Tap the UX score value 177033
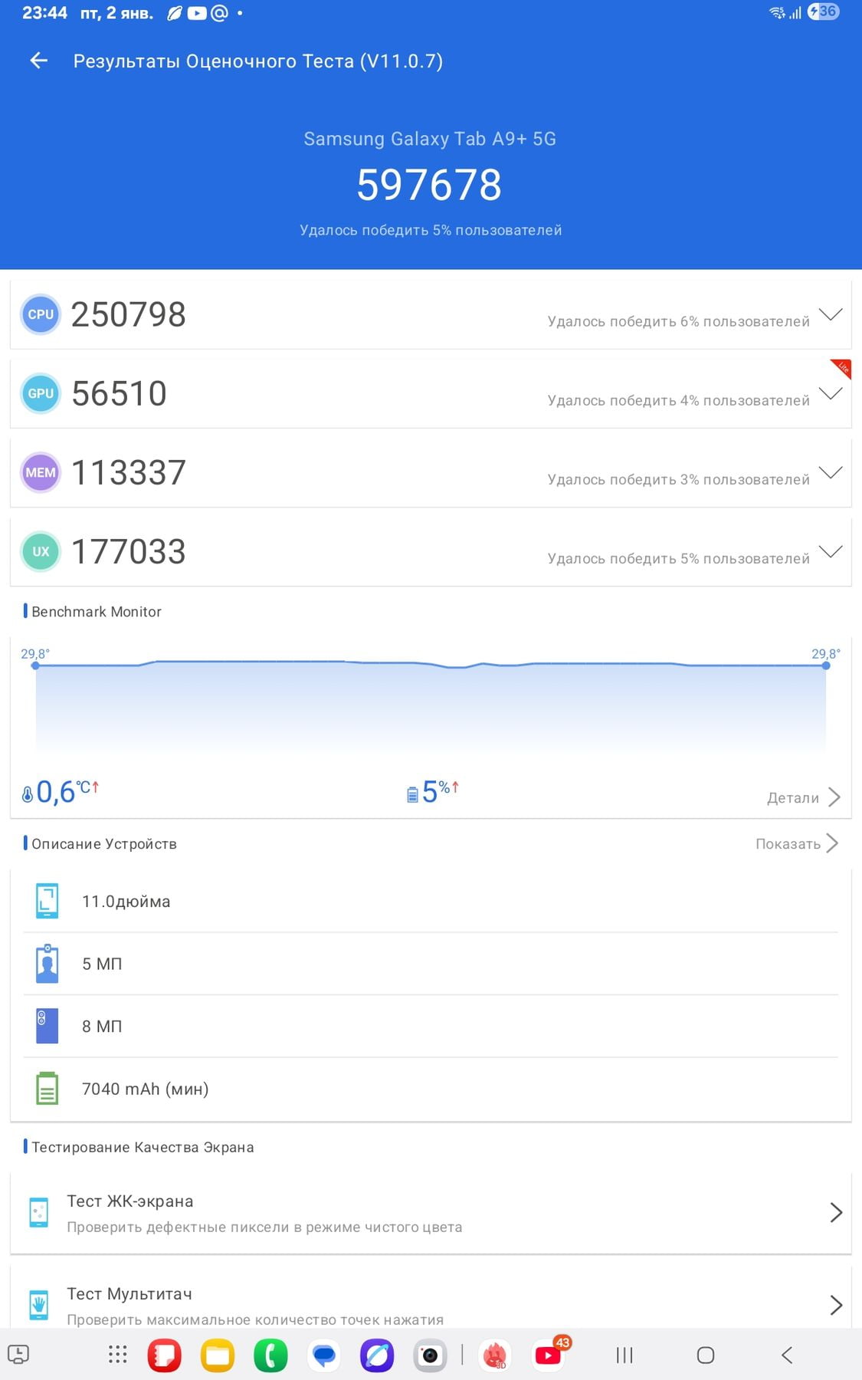Viewport: 862px width, 1380px height. (x=129, y=551)
